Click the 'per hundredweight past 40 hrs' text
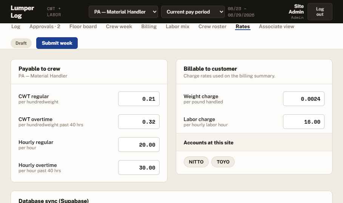 (51, 125)
